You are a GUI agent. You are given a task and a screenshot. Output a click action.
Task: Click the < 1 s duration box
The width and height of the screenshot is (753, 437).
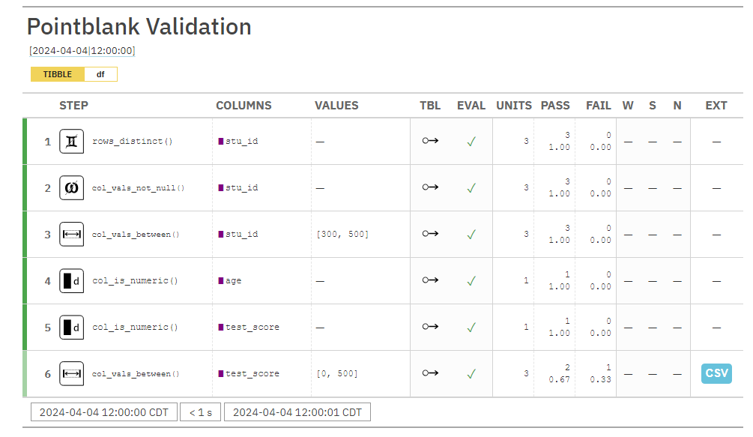[x=200, y=412]
